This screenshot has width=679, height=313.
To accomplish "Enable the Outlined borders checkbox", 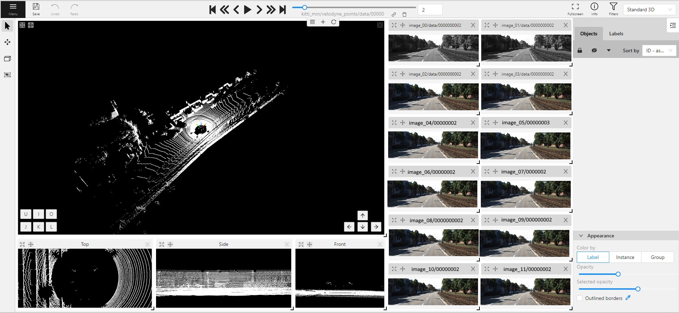I will point(580,298).
